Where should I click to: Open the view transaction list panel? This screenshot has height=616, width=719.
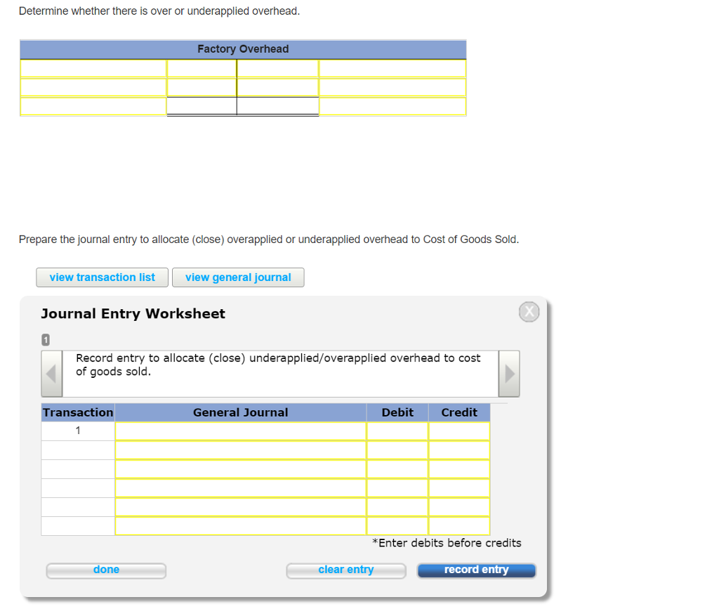coord(102,277)
